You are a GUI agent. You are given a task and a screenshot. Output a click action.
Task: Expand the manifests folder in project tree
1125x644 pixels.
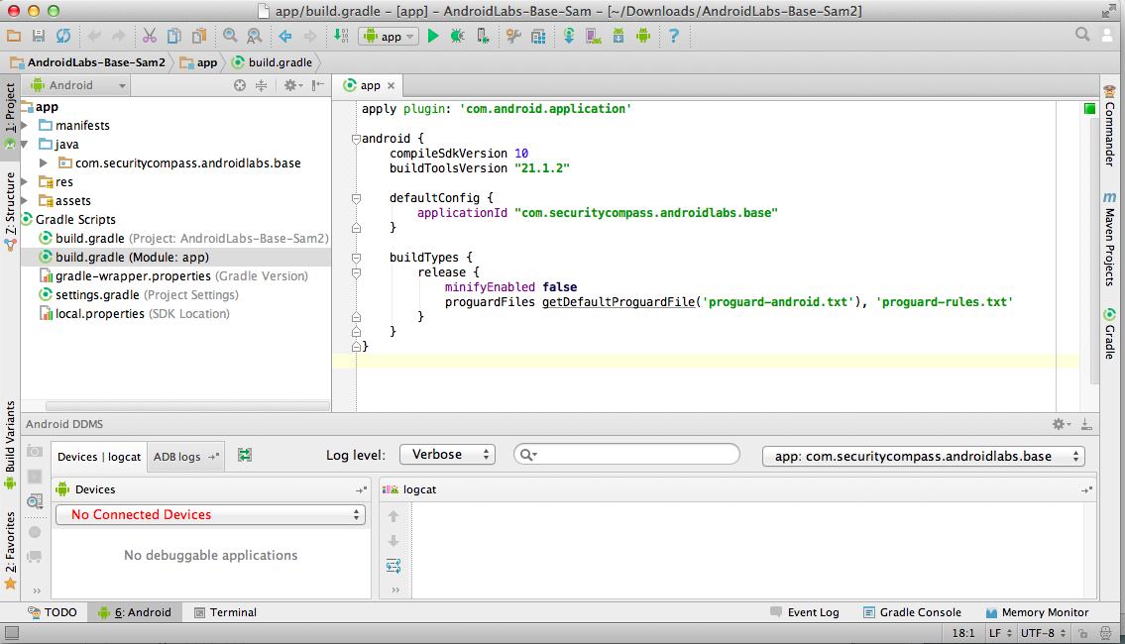tap(26, 126)
